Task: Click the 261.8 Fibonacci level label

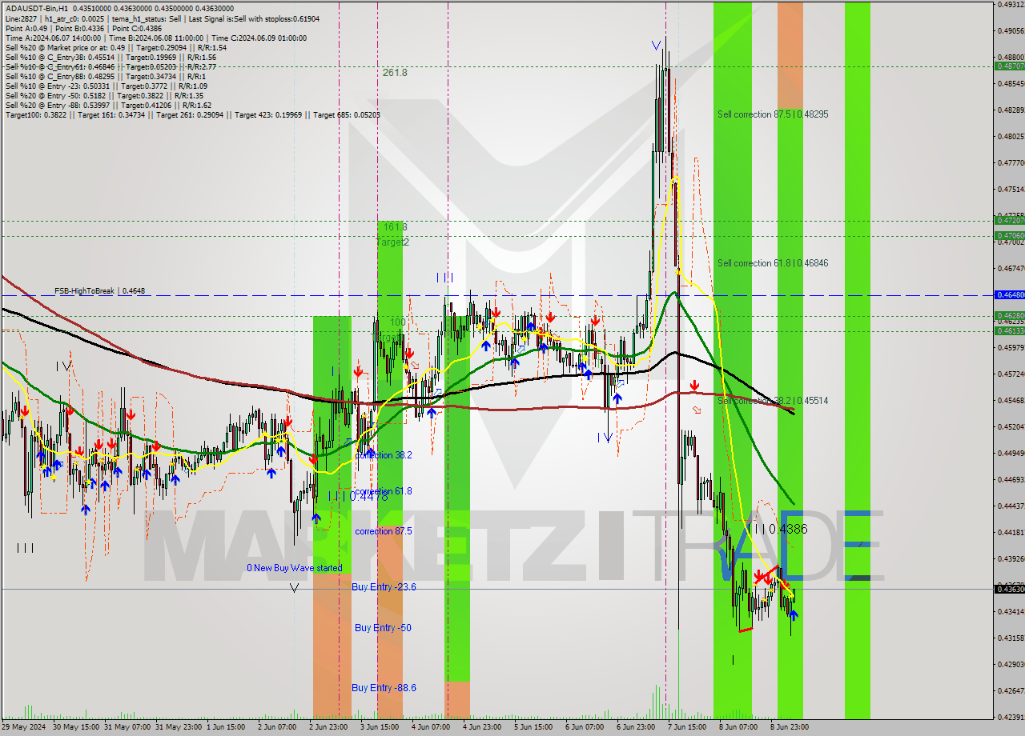Action: (395, 72)
